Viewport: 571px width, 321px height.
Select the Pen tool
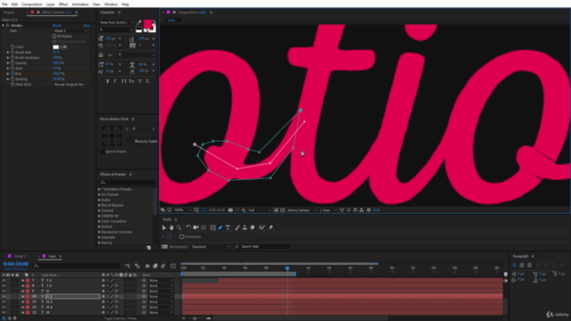pos(220,228)
